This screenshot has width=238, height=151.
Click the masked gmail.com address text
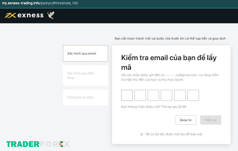pos(179,75)
